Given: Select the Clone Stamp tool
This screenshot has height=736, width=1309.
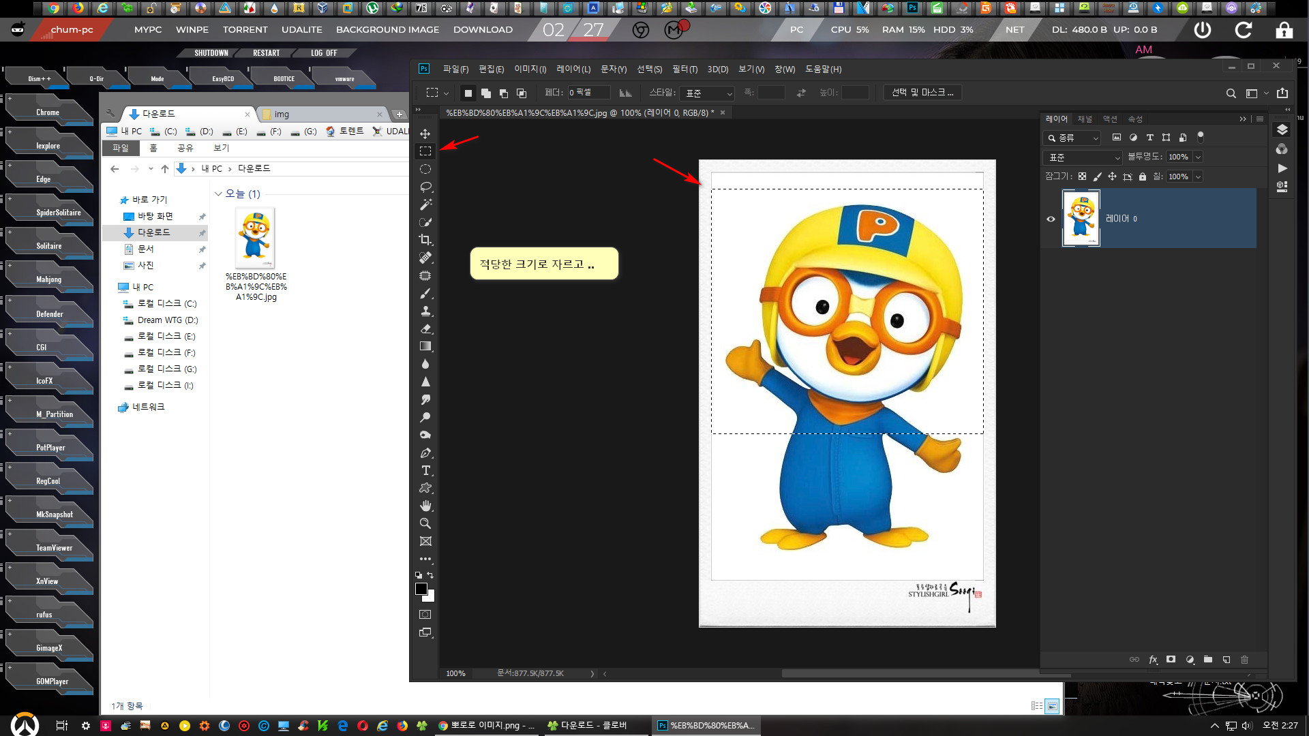Looking at the screenshot, I should tap(425, 311).
